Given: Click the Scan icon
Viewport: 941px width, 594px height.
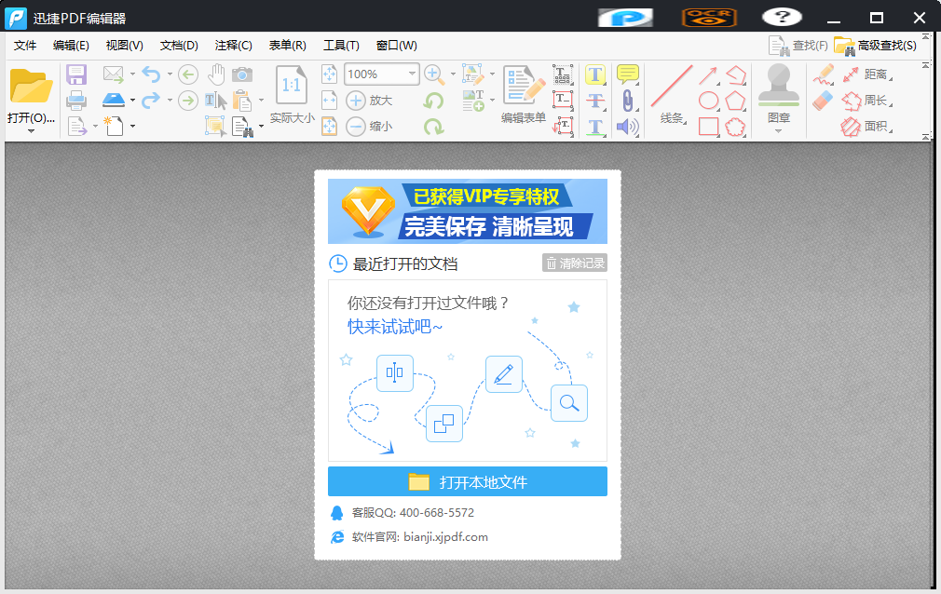Looking at the screenshot, I should click(114, 100).
